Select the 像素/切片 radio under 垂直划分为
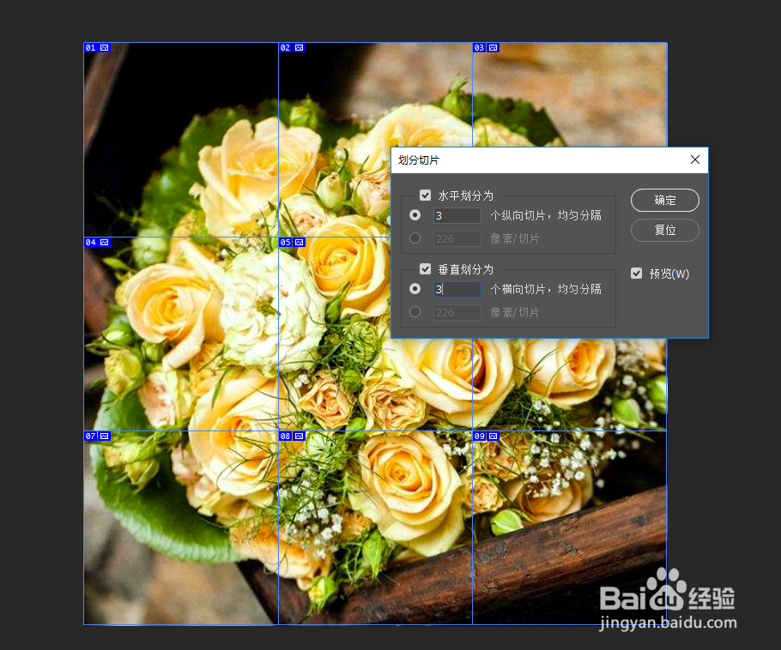Image resolution: width=781 pixels, height=650 pixels. pos(415,311)
